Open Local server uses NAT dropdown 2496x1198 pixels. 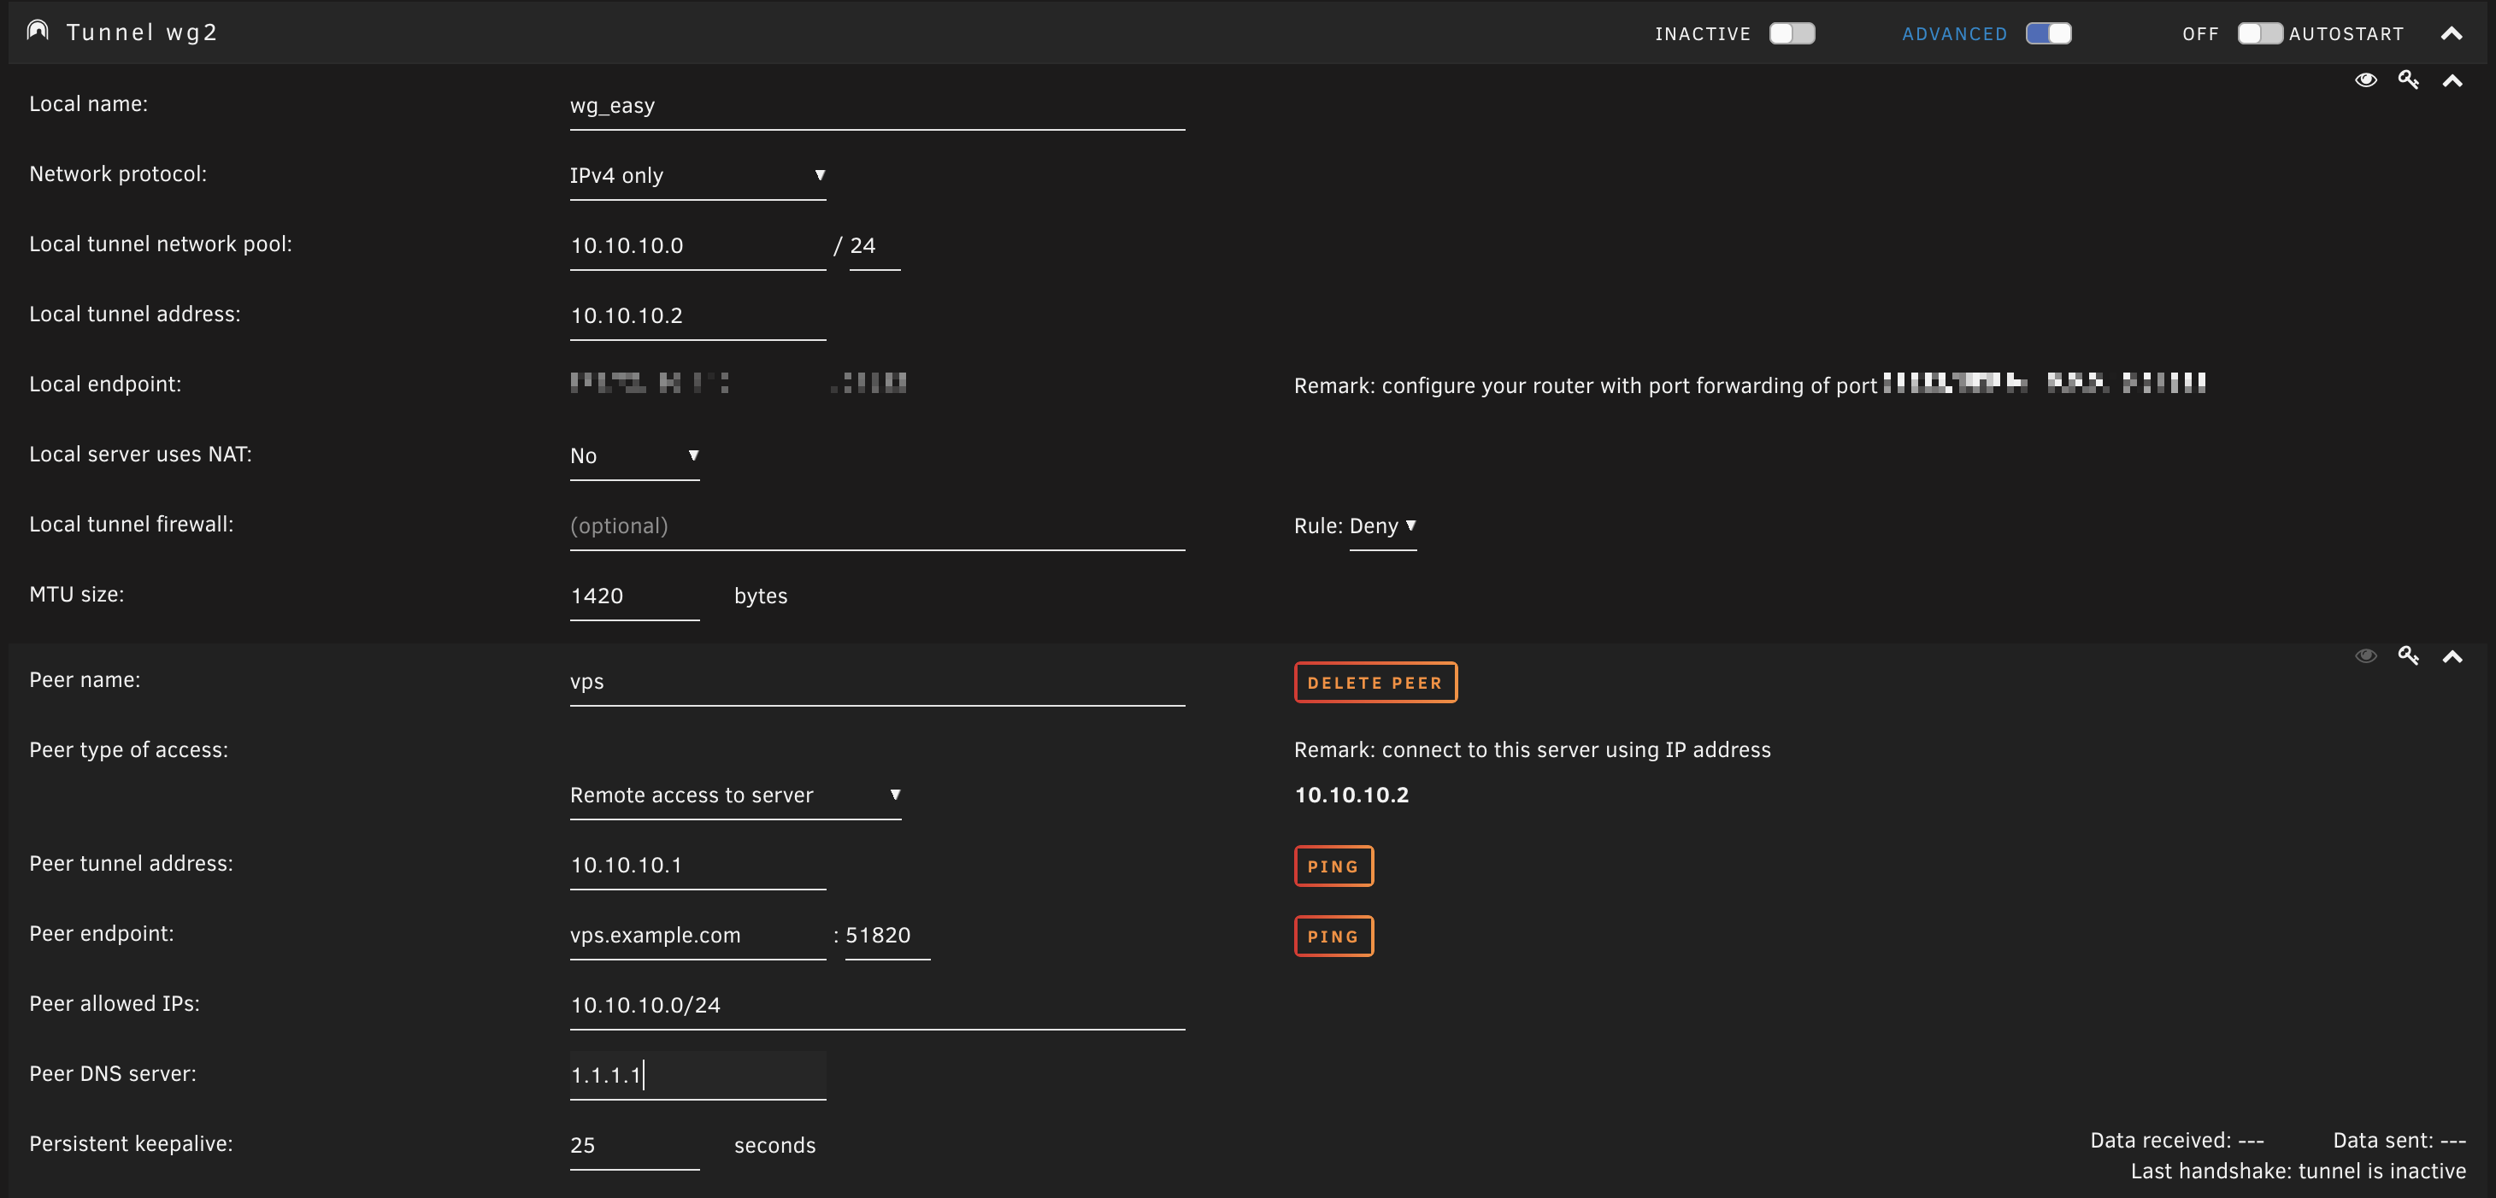pyautogui.click(x=633, y=455)
